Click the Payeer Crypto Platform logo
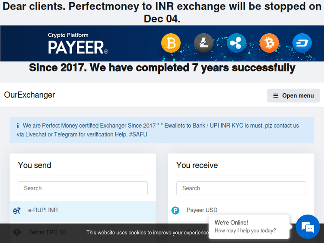Viewport: 324px width, 243px height. coord(78,44)
